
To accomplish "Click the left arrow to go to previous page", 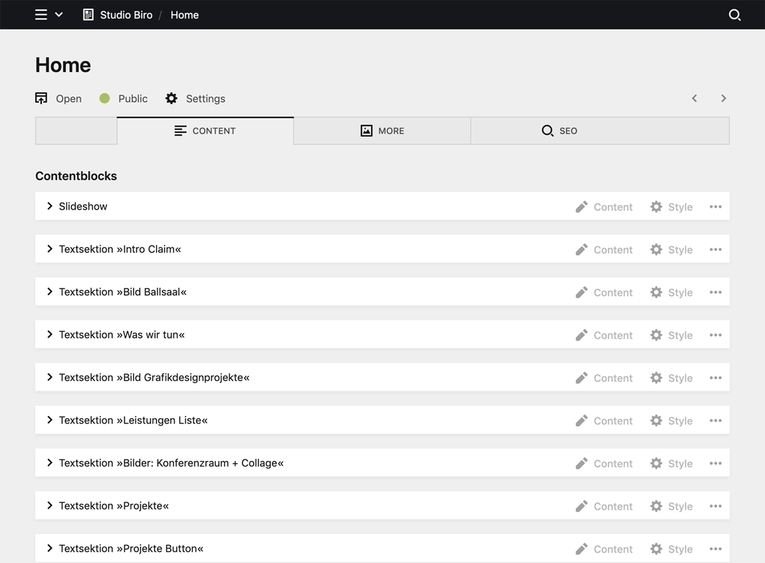I will coord(694,98).
